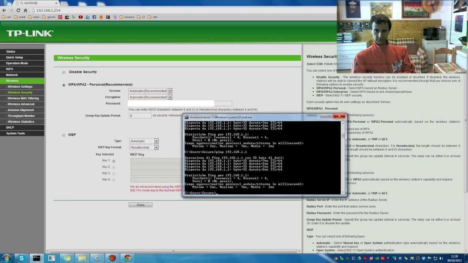Click the Save button
The width and height of the screenshot is (468, 263).
pyautogui.click(x=140, y=205)
